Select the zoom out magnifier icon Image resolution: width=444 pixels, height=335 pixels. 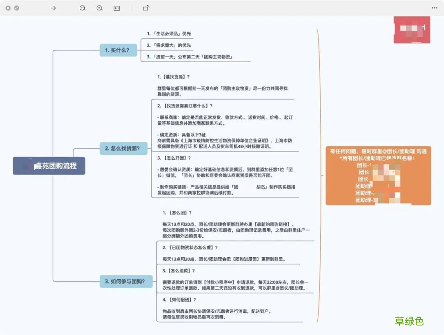click(x=82, y=8)
